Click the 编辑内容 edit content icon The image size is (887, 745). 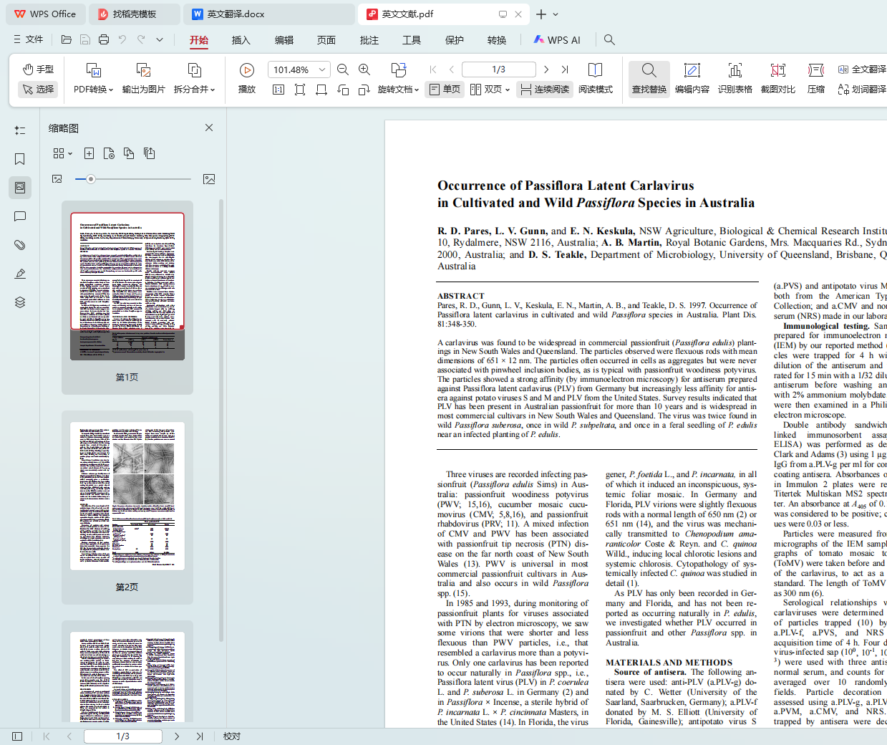pos(692,77)
